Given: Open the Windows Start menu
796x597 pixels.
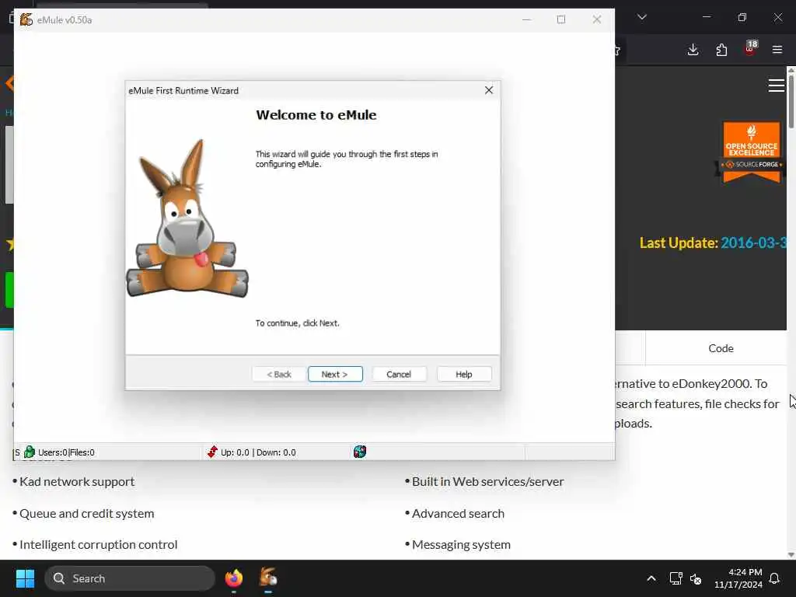Looking at the screenshot, I should click(25, 578).
